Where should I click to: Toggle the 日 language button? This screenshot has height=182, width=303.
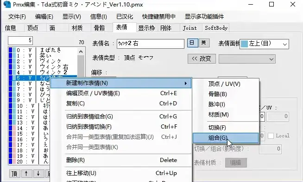192,43
